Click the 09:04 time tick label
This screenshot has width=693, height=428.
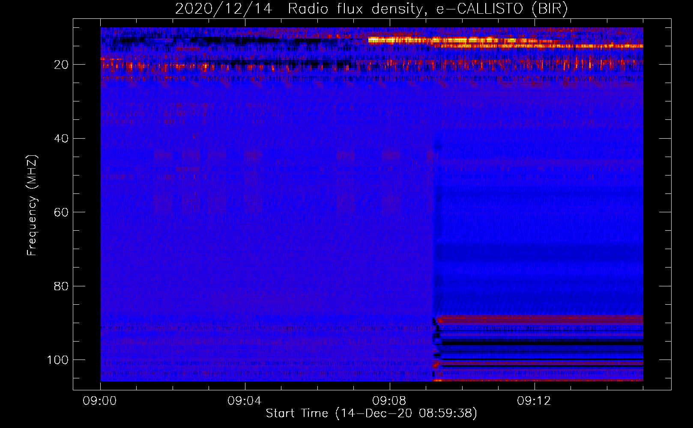245,401
